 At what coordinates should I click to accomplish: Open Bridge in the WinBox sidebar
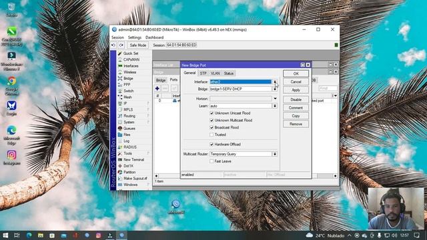tap(128, 79)
